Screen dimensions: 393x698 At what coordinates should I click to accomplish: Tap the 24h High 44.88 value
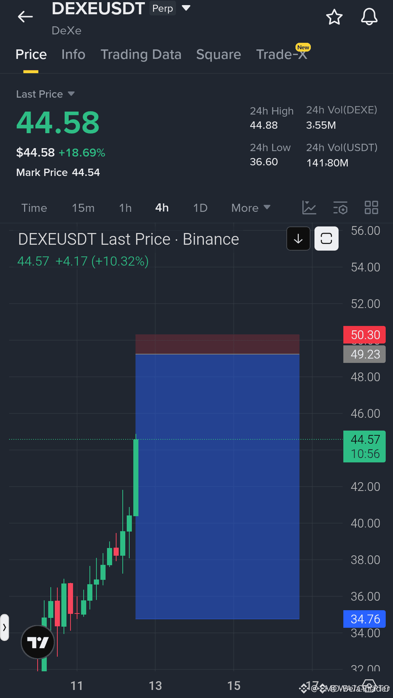coord(264,125)
